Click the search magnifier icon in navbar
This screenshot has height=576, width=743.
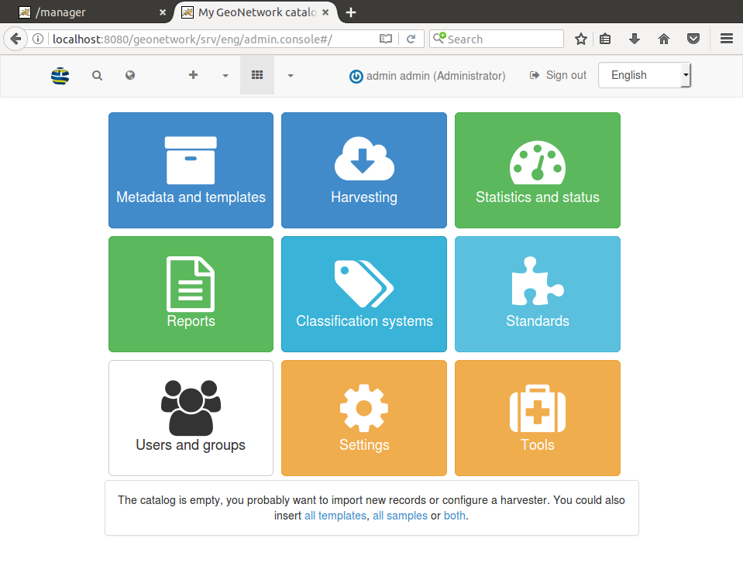(x=97, y=76)
